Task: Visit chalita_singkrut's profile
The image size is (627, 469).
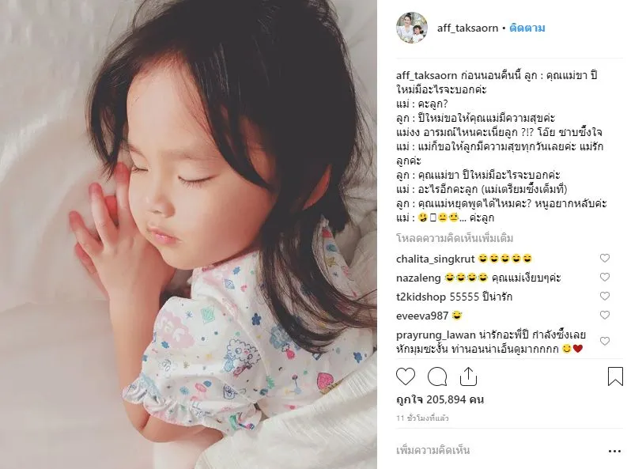Action: 435,259
